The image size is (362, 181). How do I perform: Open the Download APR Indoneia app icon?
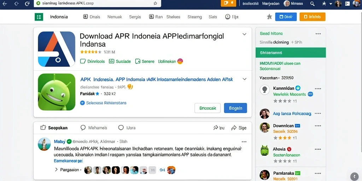[x=57, y=49]
